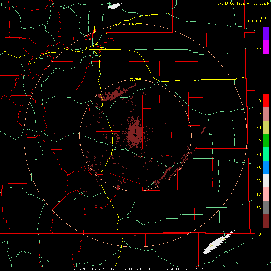This screenshot has height=271, width=271.
Task: Click the UK magenta legend swatch
Action: [x=266, y=47]
